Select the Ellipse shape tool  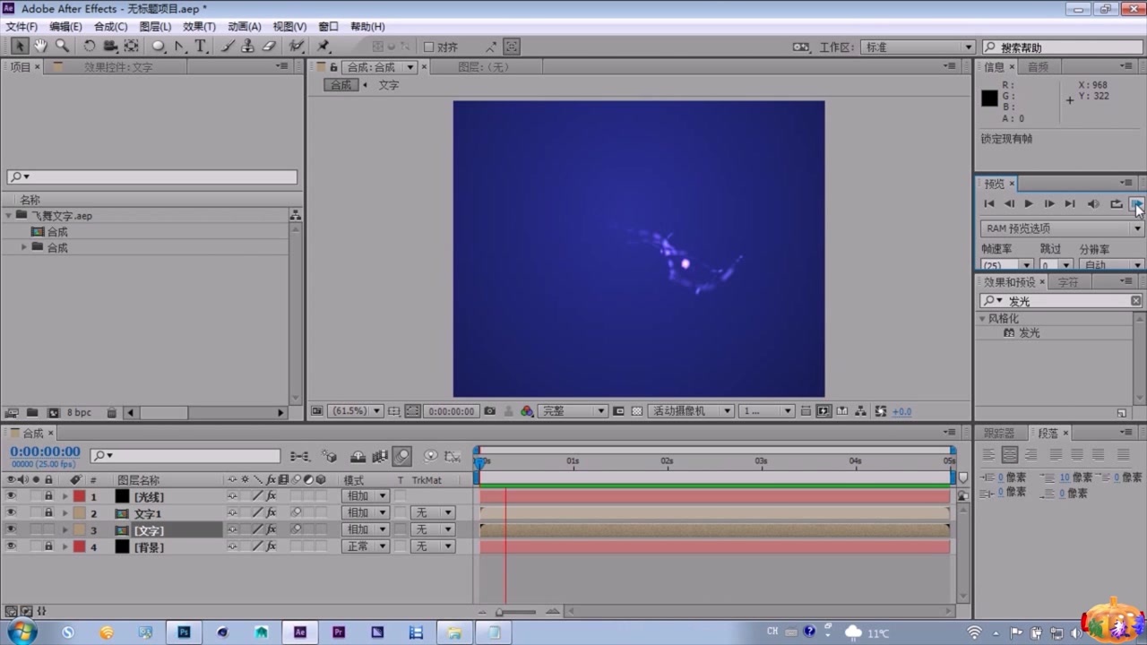(159, 47)
